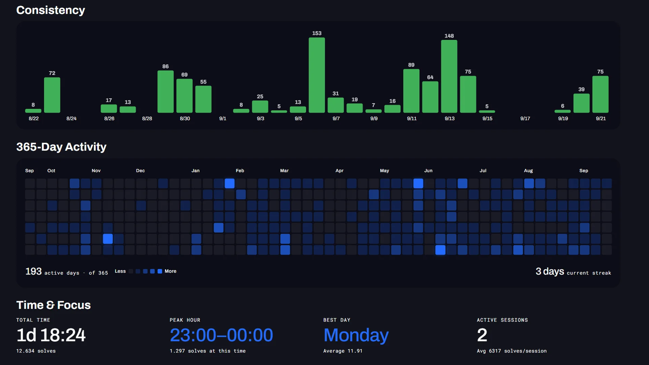Screen dimensions: 649x365
Task: Click the brightest legend swatch beside More
Action: click(x=160, y=271)
